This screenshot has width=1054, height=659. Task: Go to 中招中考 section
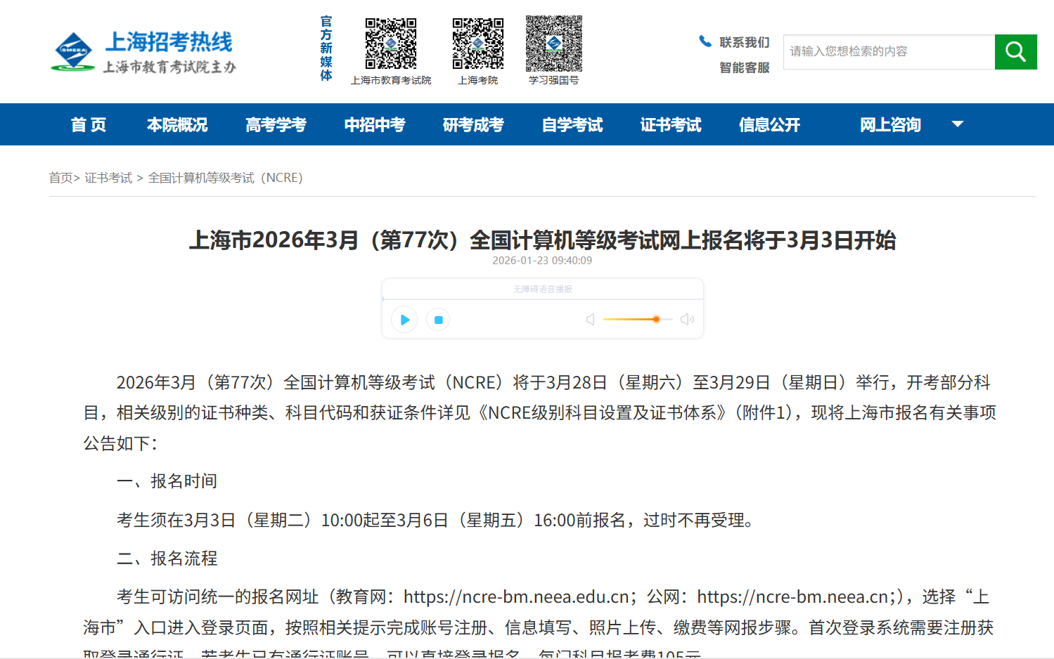[x=375, y=125]
